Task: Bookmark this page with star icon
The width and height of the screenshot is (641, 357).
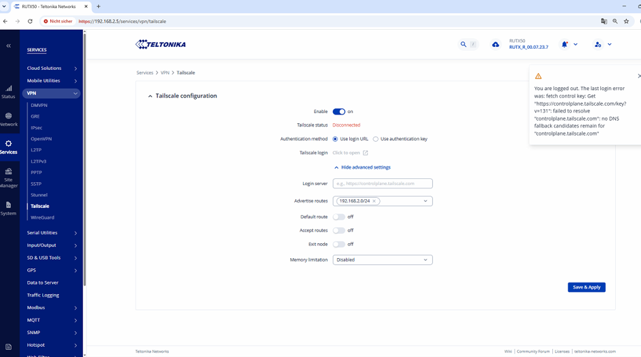Action: pyautogui.click(x=626, y=21)
